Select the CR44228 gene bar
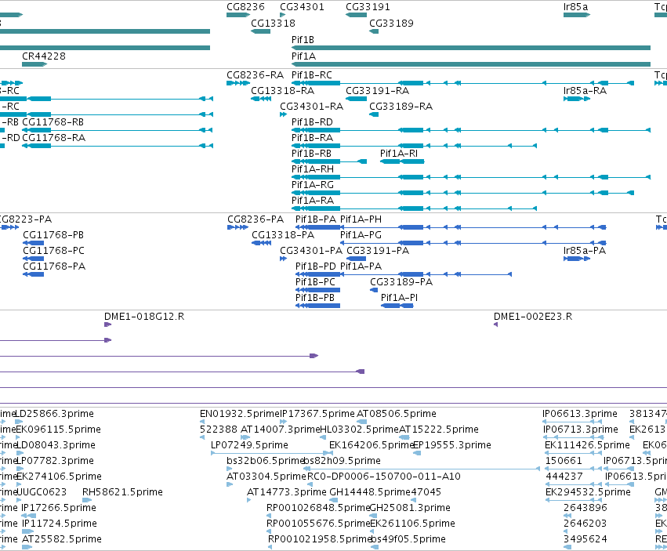 [34, 64]
